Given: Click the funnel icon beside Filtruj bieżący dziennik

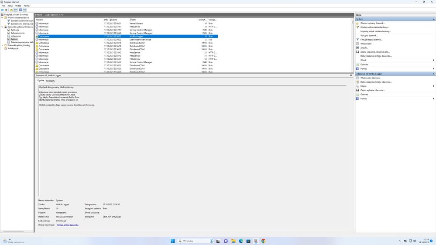Looking at the screenshot, I should [x=357, y=39].
